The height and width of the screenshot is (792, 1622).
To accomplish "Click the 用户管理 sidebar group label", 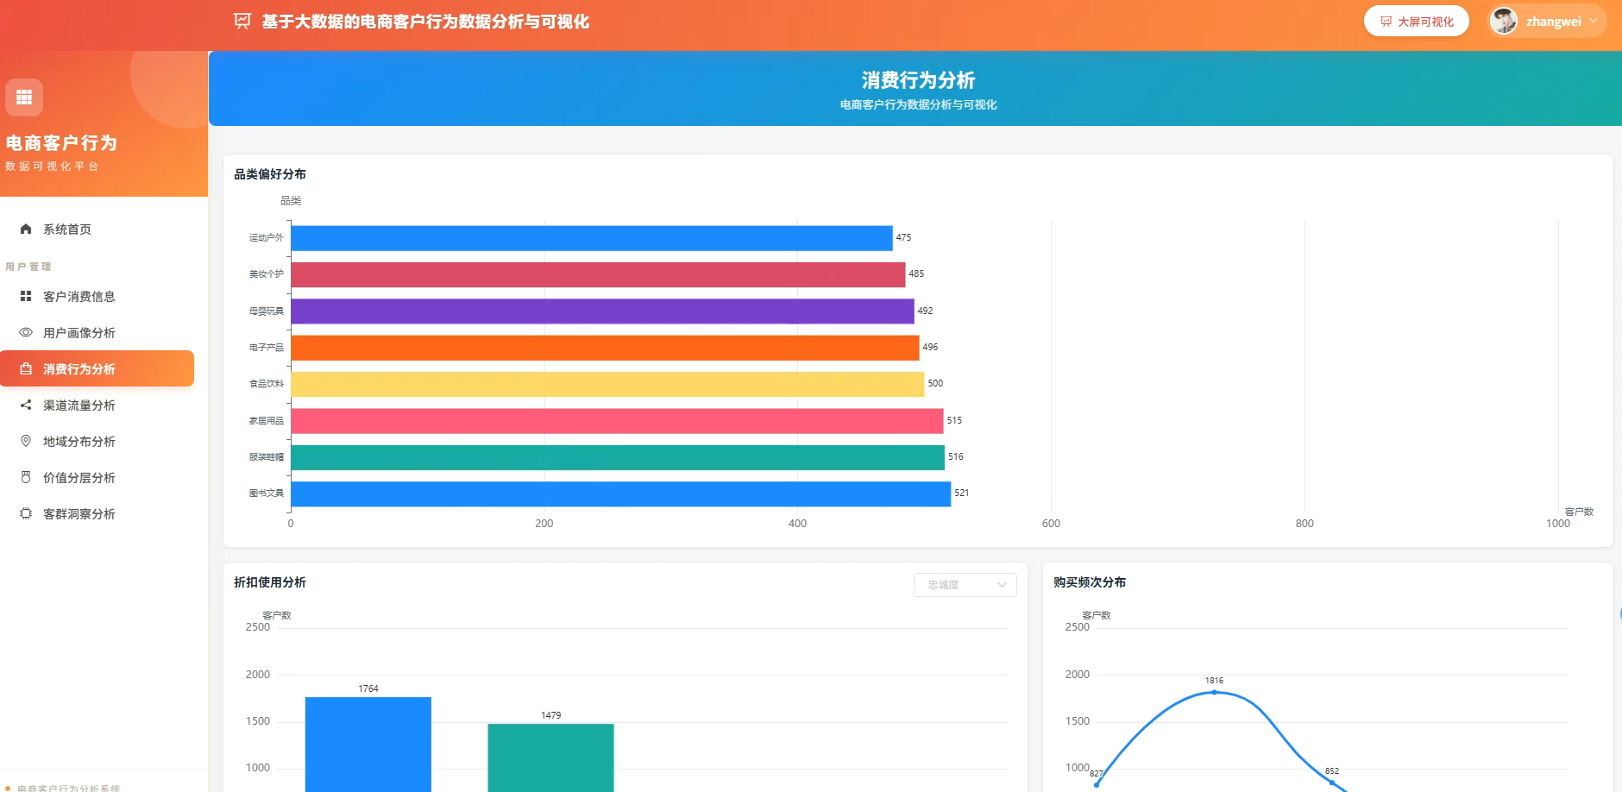I will click(x=28, y=267).
